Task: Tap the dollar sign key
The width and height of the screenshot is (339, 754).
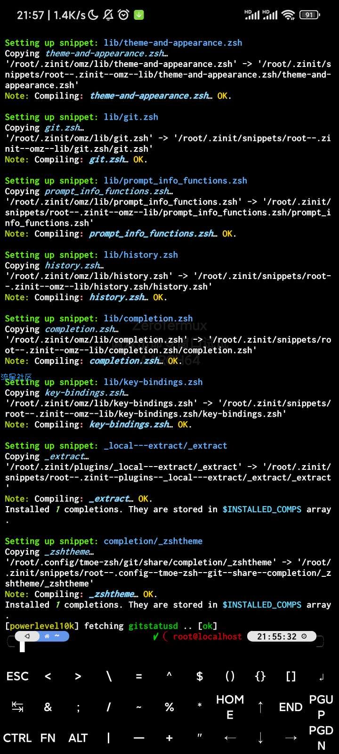Action: [200, 676]
